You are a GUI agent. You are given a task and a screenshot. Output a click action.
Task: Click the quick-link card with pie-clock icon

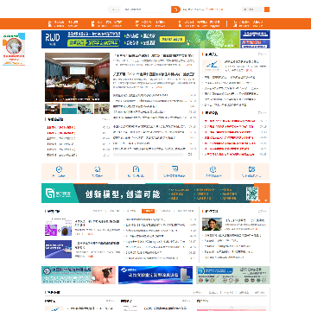pyautogui.click(x=213, y=172)
